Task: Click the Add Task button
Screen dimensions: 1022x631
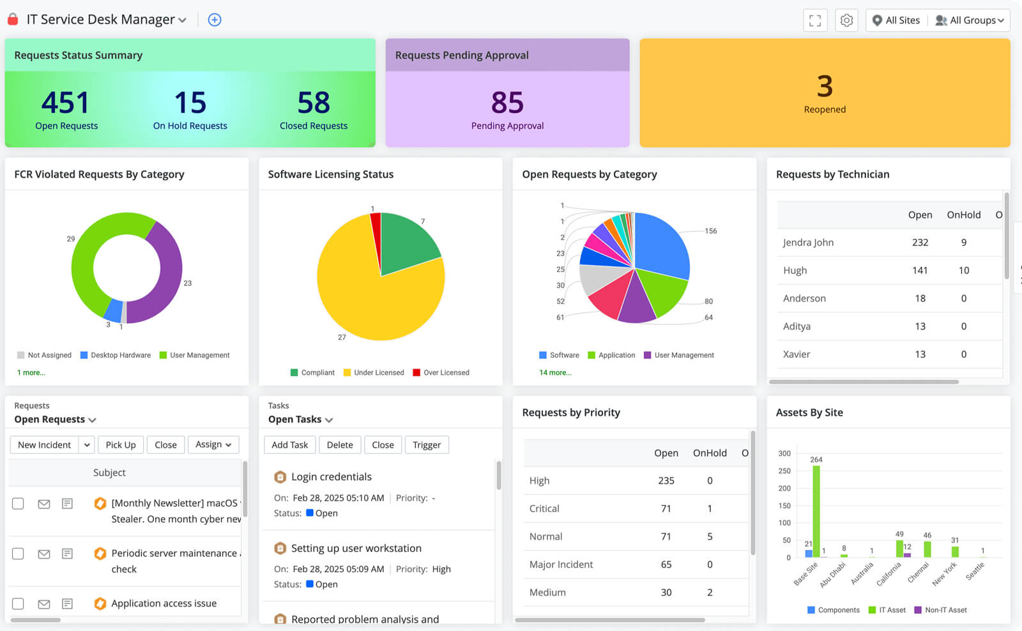Action: (x=289, y=445)
